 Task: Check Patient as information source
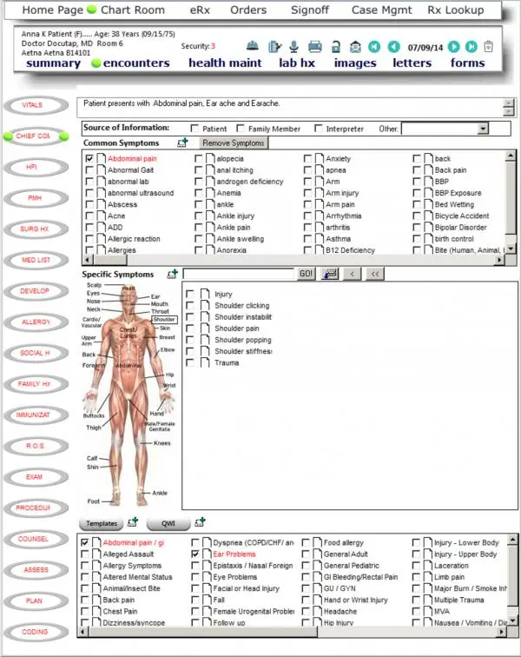coord(195,129)
